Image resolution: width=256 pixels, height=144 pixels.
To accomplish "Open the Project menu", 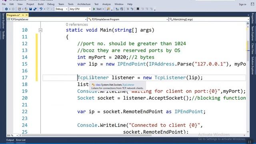I will (x=30, y=4).
